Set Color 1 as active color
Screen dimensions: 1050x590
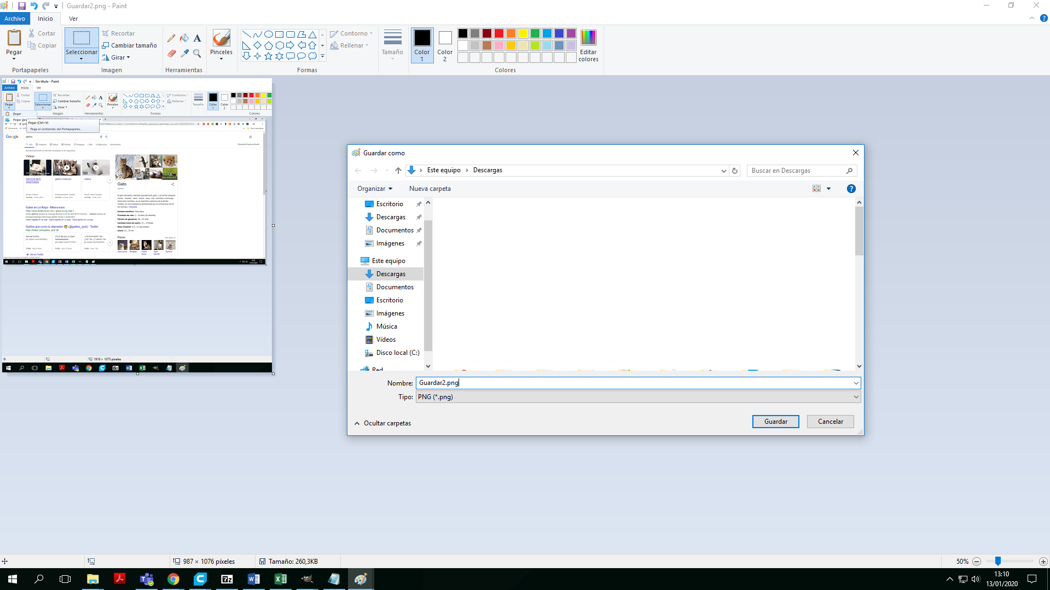click(x=422, y=45)
